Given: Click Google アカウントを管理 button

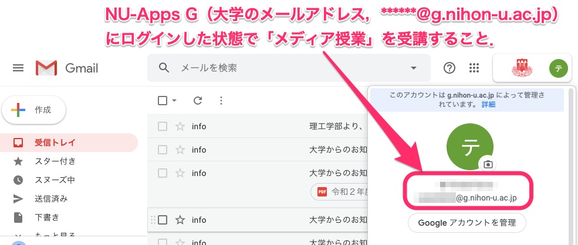Looking at the screenshot, I should click(467, 223).
